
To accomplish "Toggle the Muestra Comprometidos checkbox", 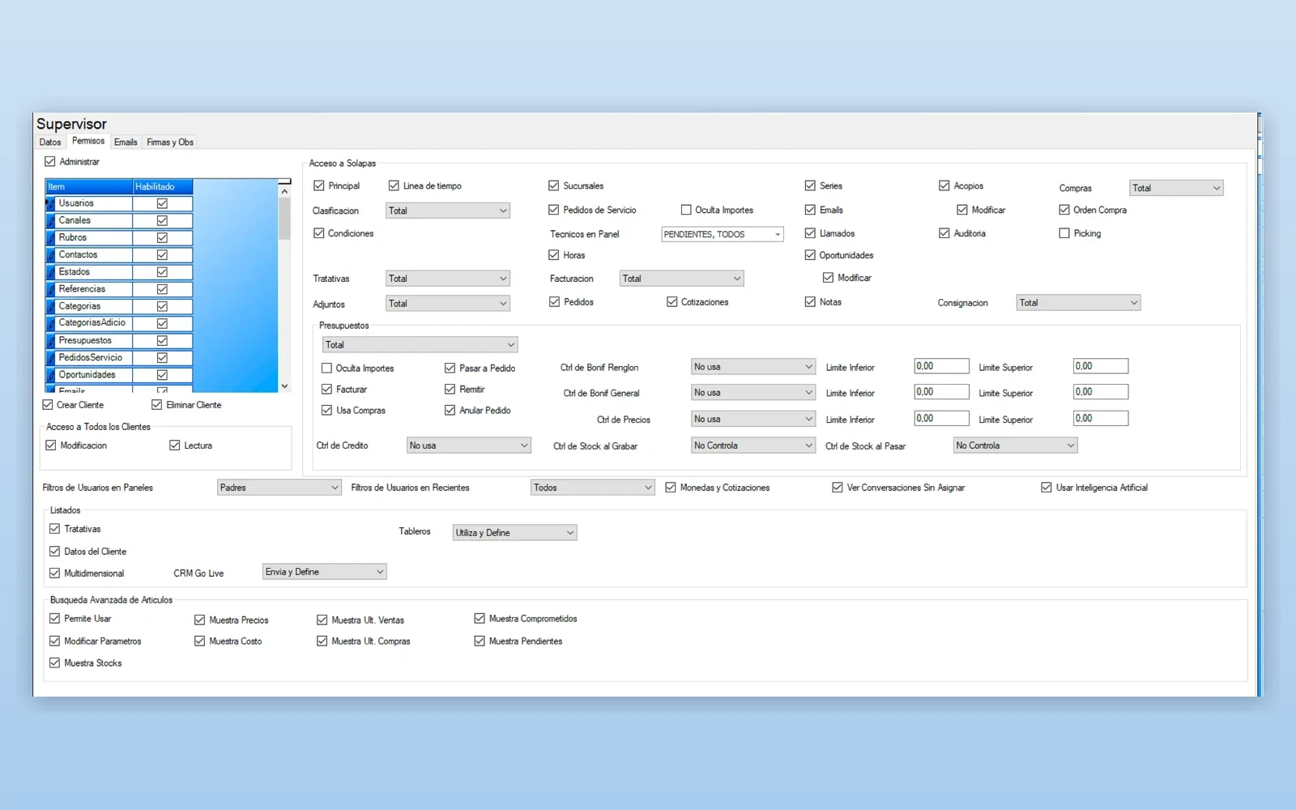I will tap(480, 619).
